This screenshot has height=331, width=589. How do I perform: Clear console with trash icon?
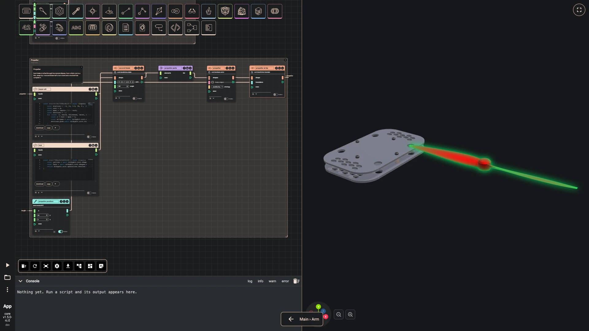pyautogui.click(x=296, y=281)
